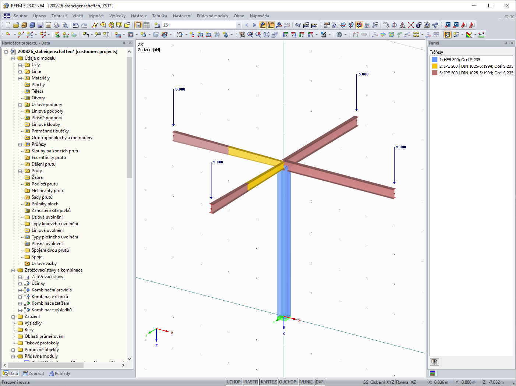Click the Výsledky tree item
Image resolution: width=516 pixels, height=386 pixels.
click(33, 323)
